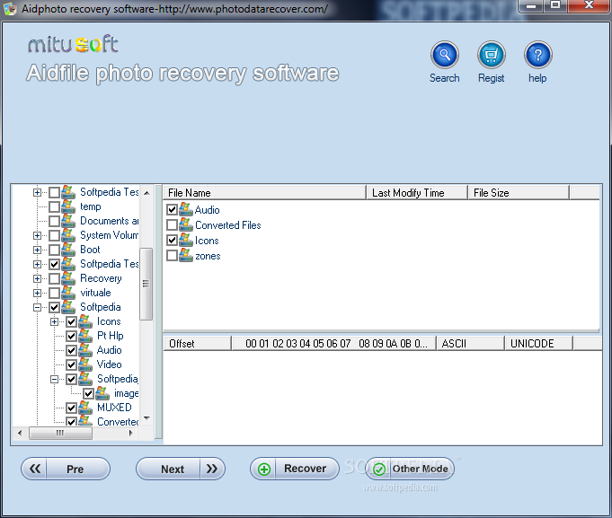Click the UNICODE column header

538,343
